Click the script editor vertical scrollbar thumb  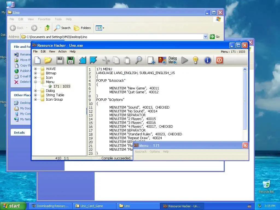(245, 101)
